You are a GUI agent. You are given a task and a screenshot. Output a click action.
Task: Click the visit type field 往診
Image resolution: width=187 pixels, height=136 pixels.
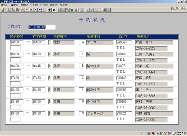click(64, 42)
